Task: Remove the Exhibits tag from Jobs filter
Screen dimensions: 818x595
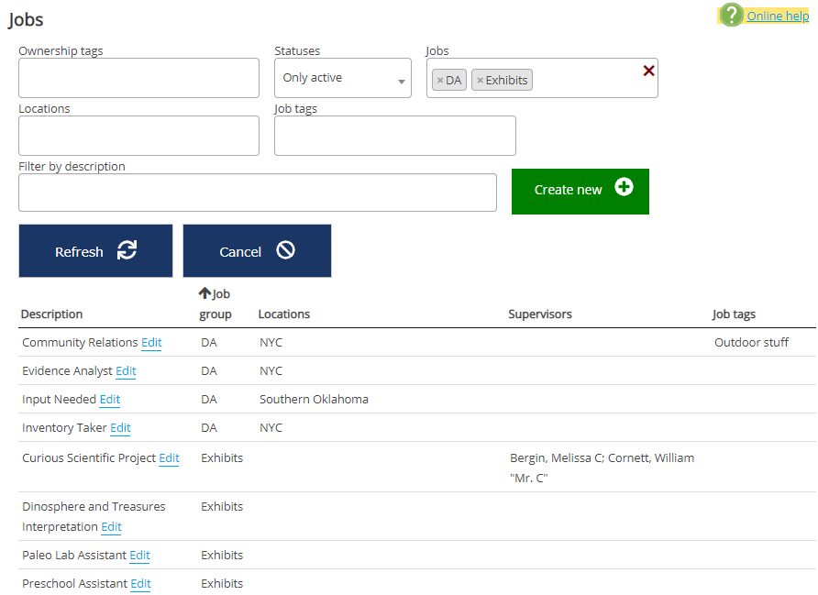Action: (480, 81)
